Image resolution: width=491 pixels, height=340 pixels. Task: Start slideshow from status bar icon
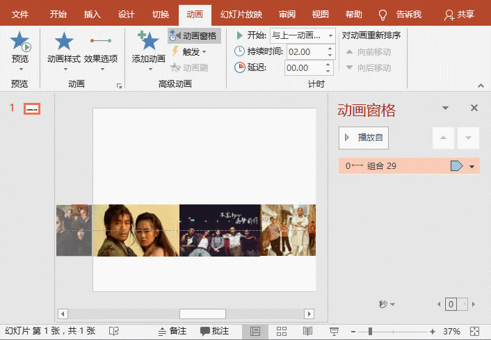[334, 331]
